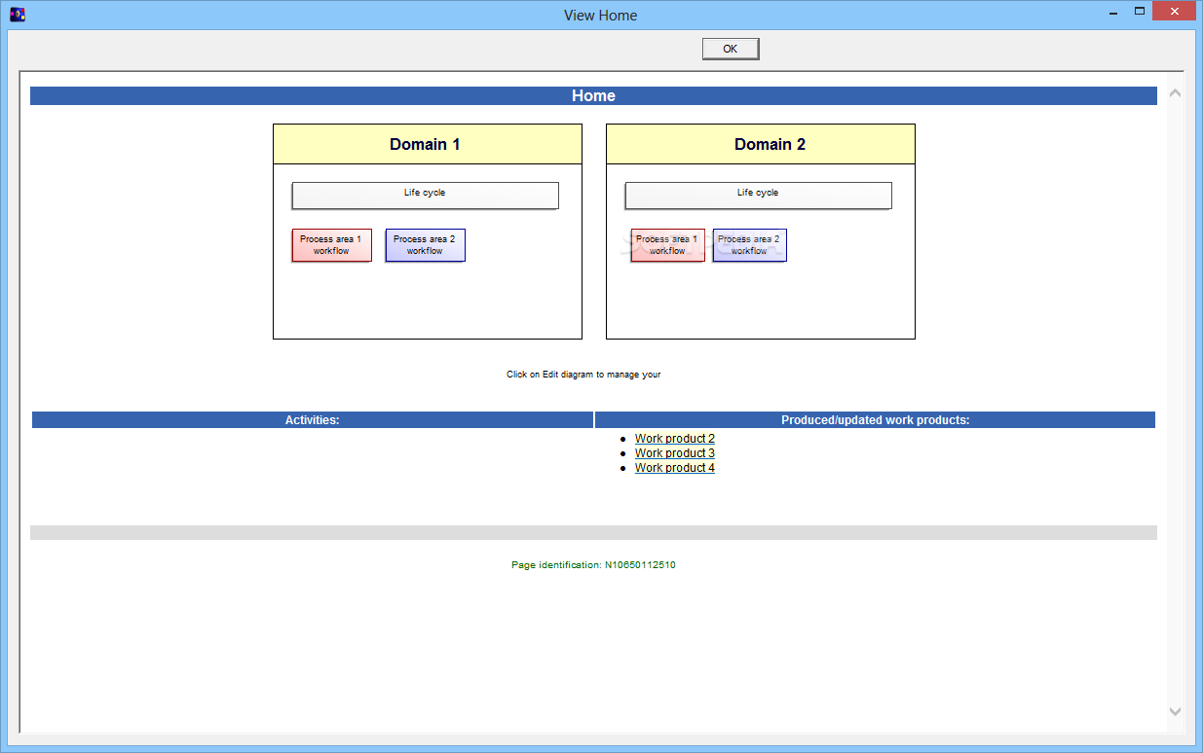Click the Domain 1 header

427,144
